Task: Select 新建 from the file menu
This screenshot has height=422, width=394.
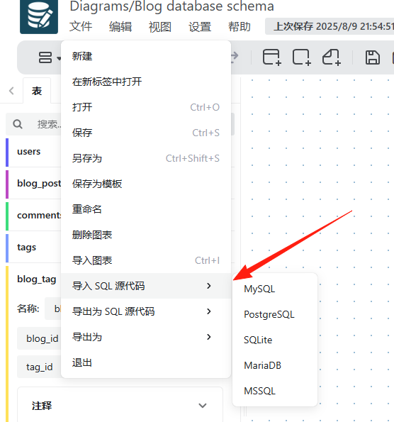Action: coord(146,56)
